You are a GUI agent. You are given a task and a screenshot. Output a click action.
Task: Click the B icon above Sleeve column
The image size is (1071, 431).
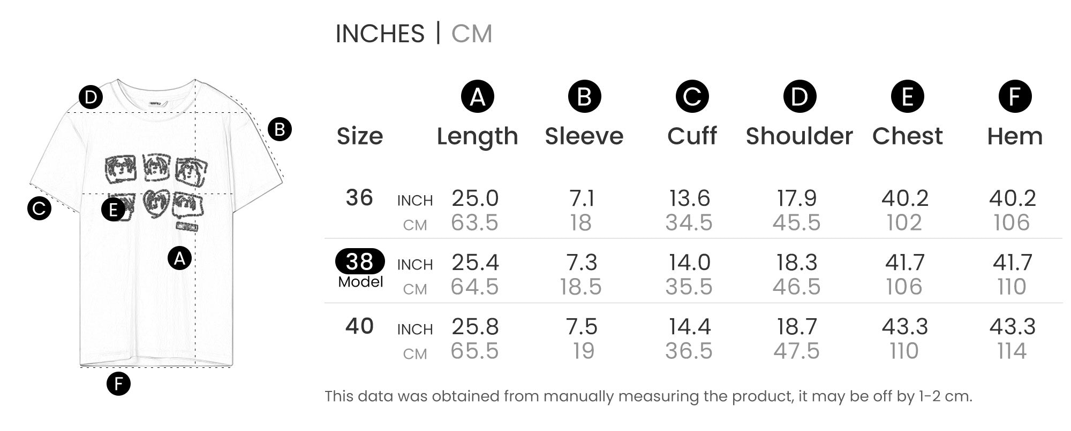click(584, 97)
